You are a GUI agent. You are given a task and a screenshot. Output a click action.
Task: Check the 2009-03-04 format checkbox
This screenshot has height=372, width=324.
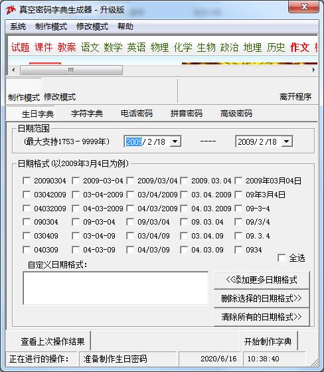(76, 181)
